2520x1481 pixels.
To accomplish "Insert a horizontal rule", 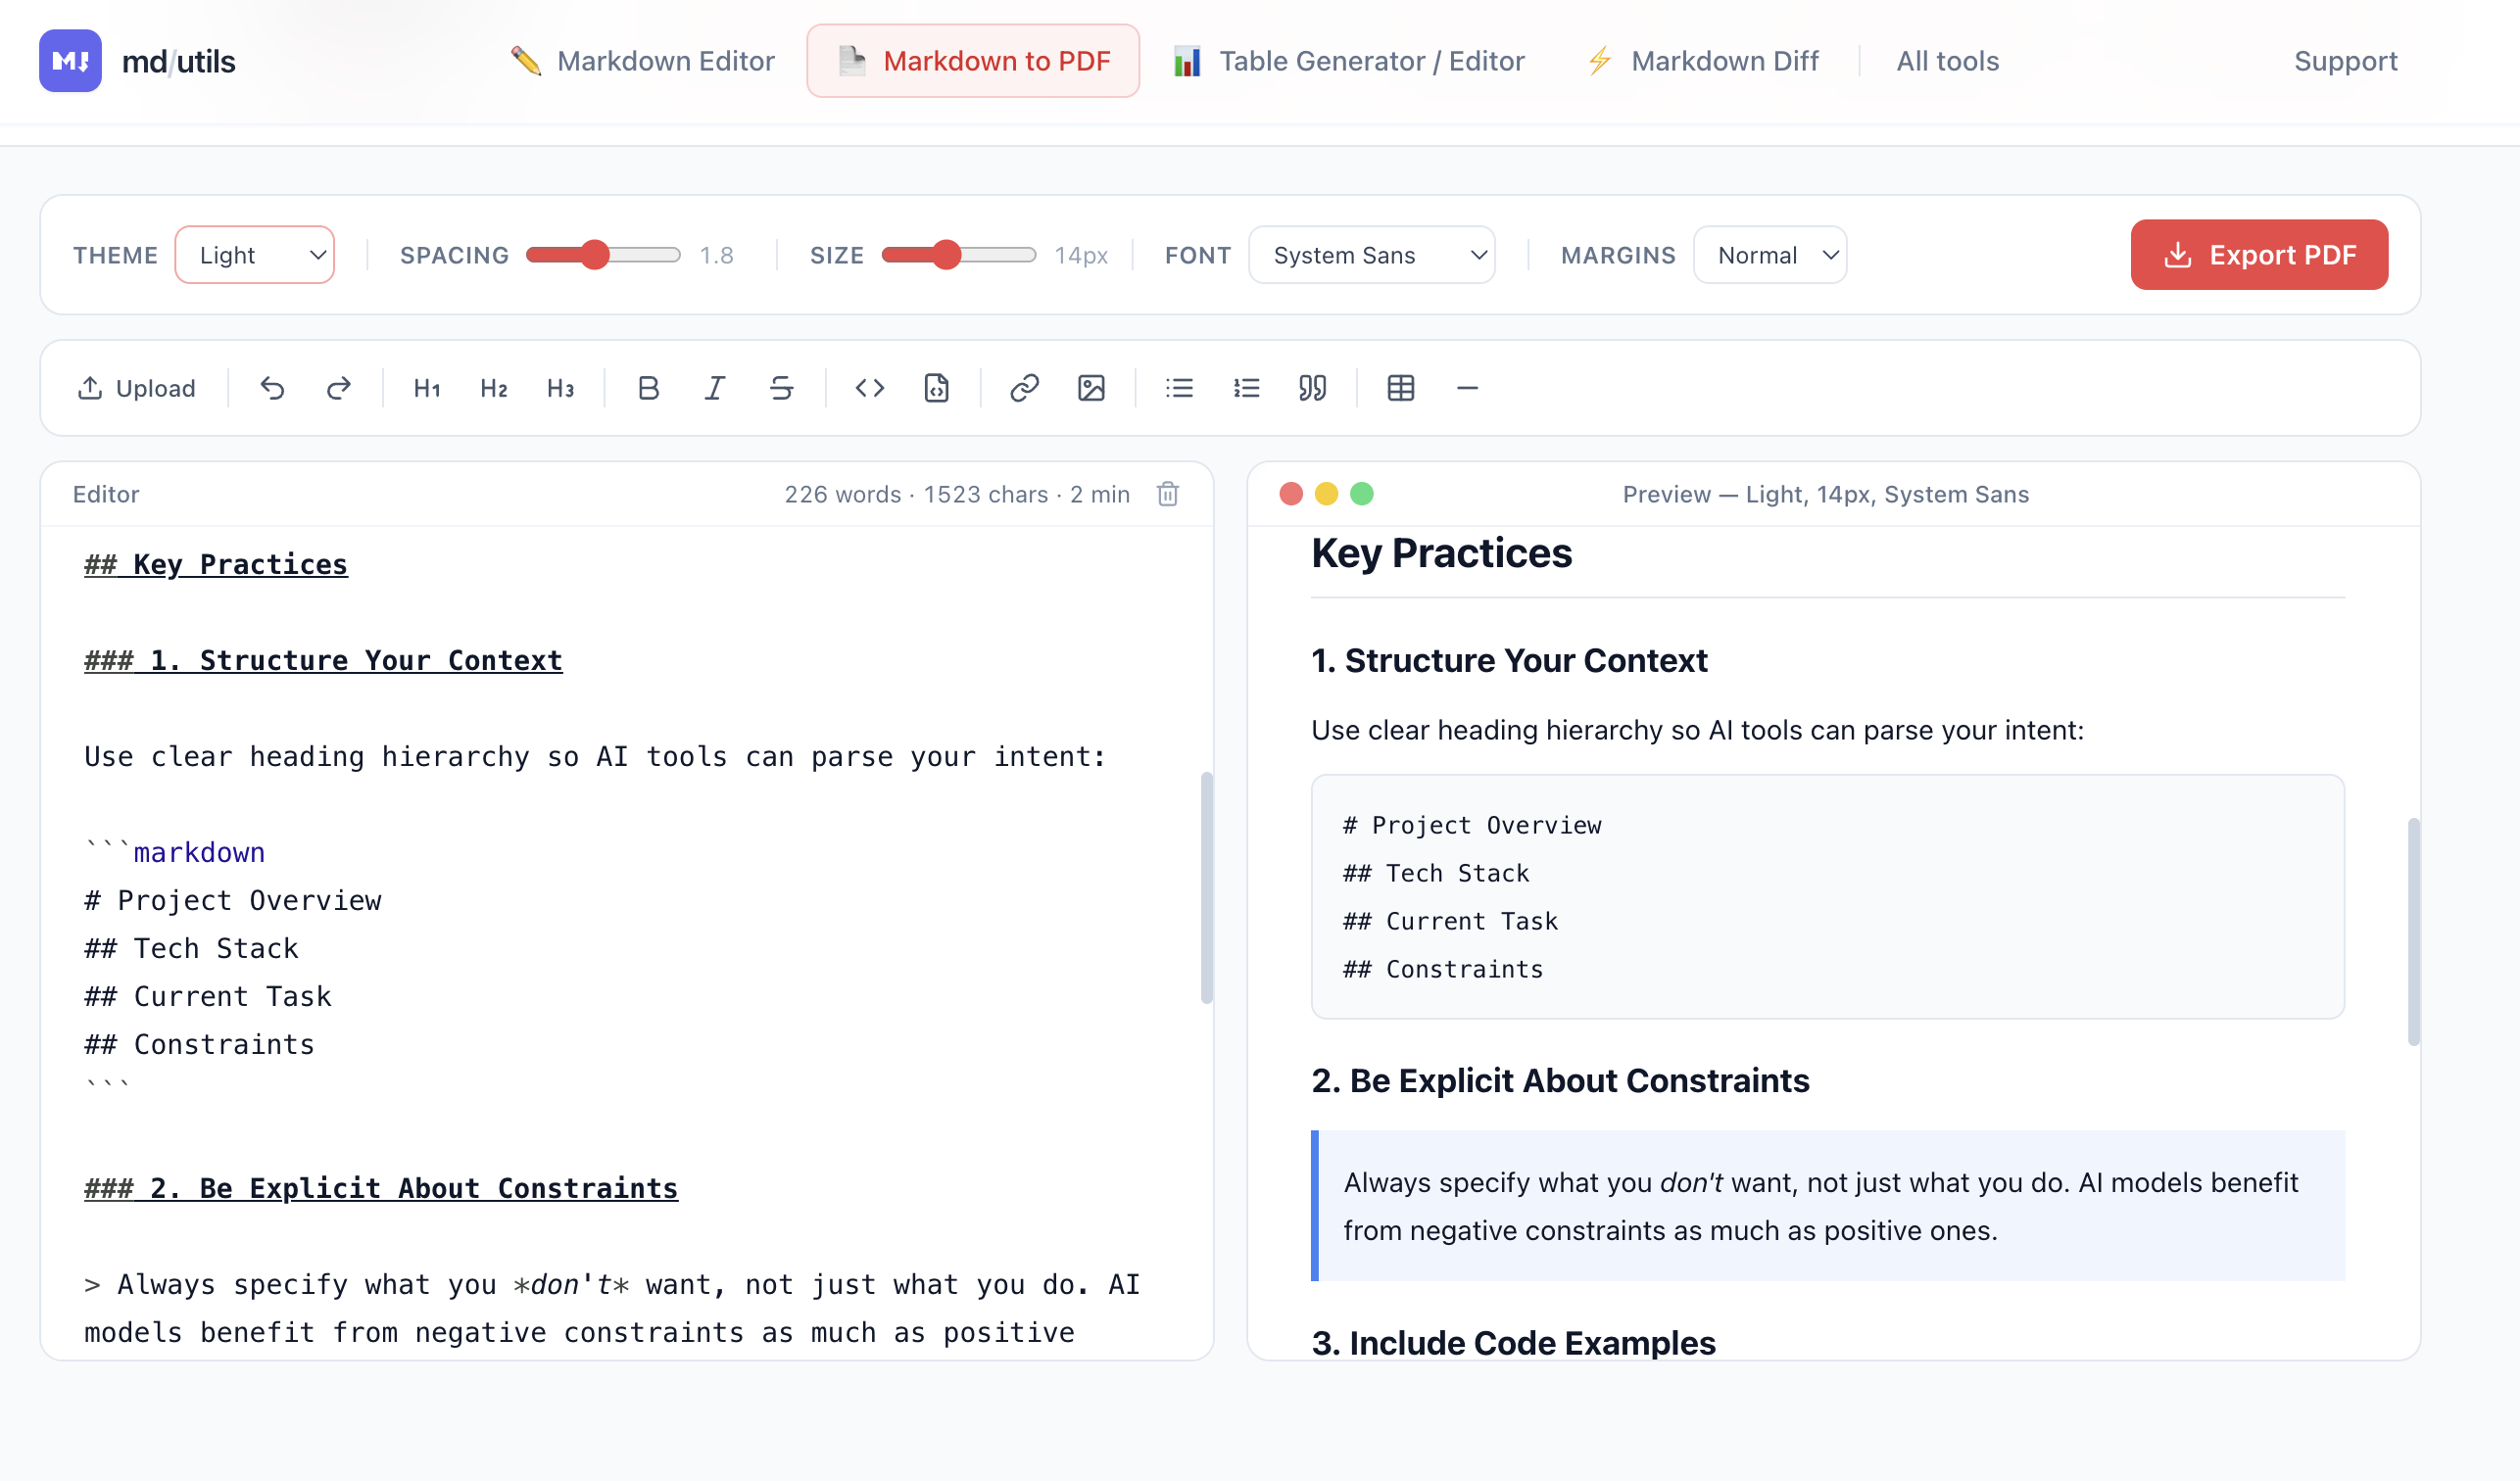I will click(1467, 388).
